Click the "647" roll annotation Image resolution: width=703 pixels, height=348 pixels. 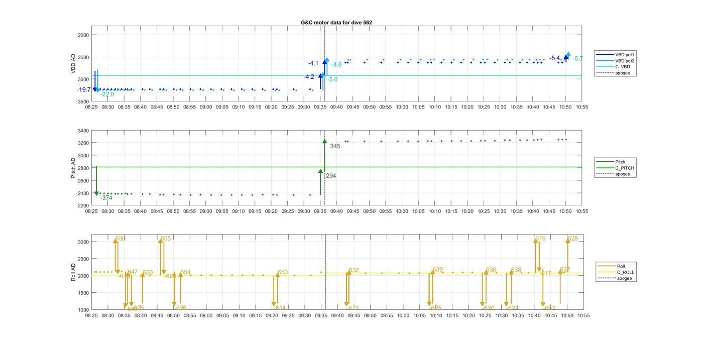pos(133,272)
